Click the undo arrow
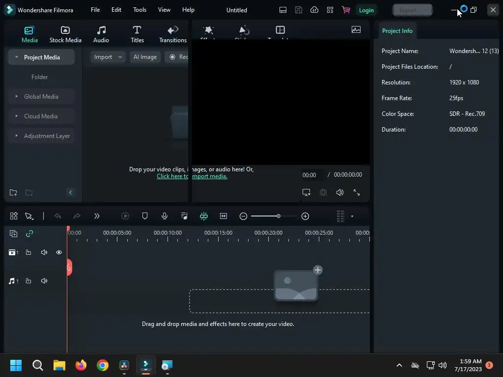 tap(58, 216)
